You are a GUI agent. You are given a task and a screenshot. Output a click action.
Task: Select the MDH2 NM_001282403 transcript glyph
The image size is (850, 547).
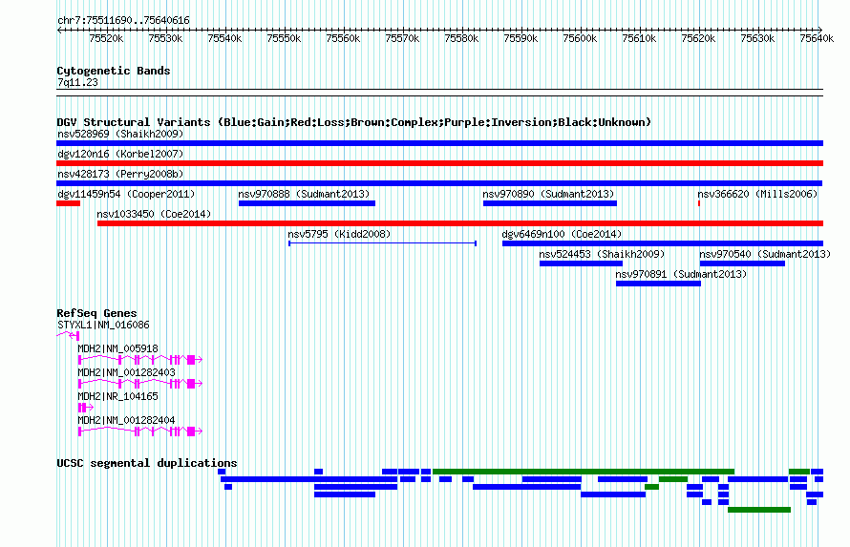coord(139,384)
